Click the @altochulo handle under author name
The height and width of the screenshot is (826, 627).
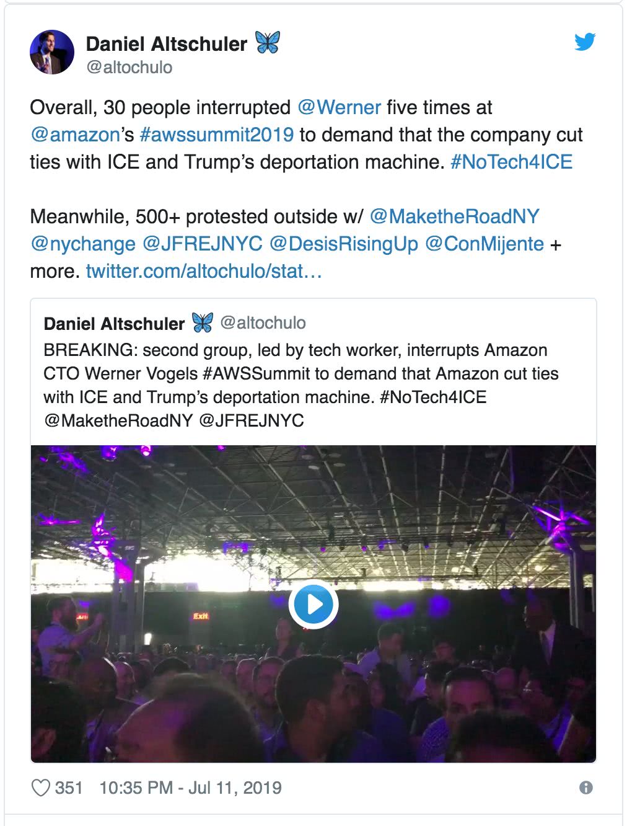[129, 67]
